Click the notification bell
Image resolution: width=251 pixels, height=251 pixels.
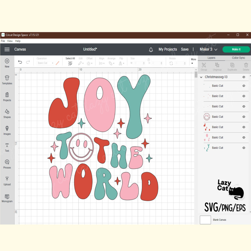[151, 49]
